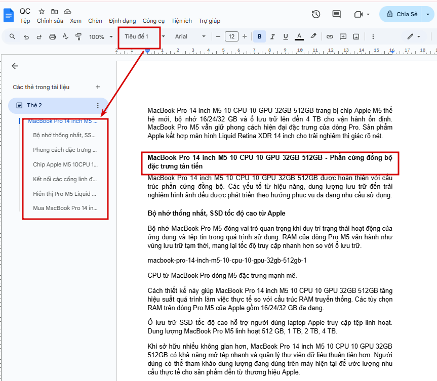The width and height of the screenshot is (437, 381).
Task: Open the text color picker
Action: point(299,36)
